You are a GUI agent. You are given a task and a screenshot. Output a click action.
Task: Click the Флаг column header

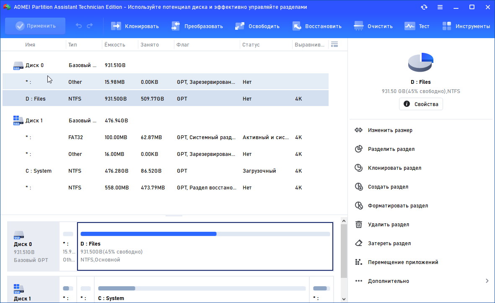pyautogui.click(x=183, y=45)
